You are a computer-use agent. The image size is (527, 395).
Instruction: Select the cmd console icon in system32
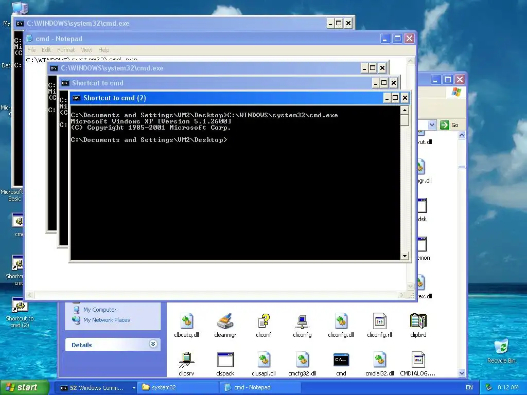341,360
